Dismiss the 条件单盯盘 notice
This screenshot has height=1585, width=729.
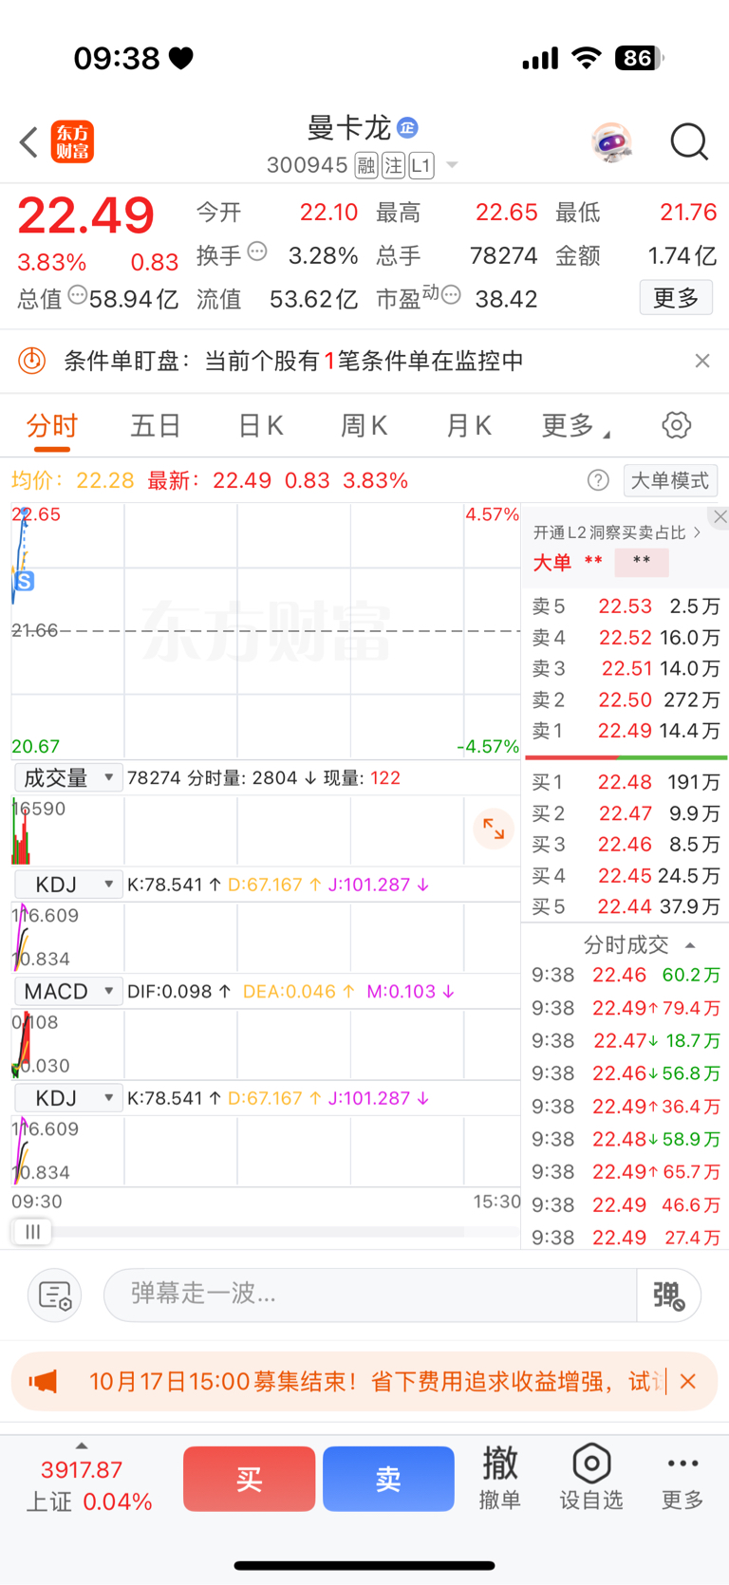[x=702, y=361]
